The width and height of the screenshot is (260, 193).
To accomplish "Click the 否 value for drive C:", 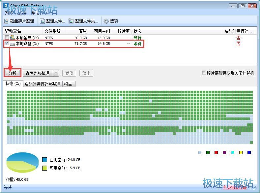I will (x=238, y=38).
